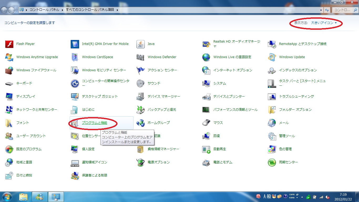
Task: Open the ディスプレイ icon
Action: 9,97
